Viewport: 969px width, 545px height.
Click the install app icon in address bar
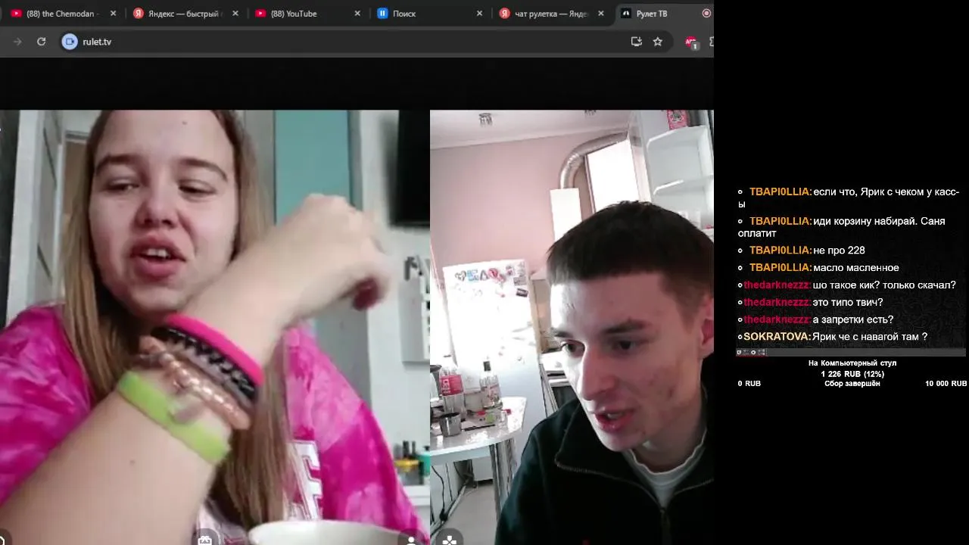click(636, 42)
